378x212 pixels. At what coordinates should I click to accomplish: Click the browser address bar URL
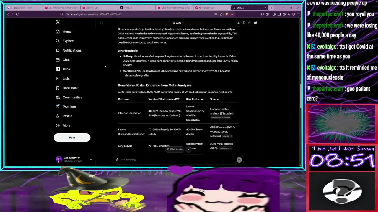96,14
